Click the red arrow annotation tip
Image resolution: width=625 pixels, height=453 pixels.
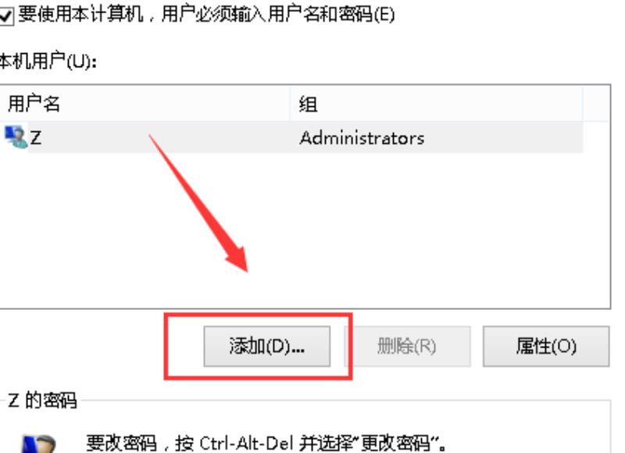(246, 270)
